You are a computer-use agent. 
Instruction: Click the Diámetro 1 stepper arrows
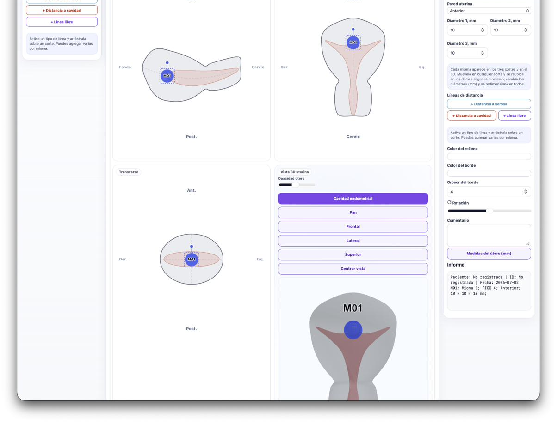pos(483,30)
